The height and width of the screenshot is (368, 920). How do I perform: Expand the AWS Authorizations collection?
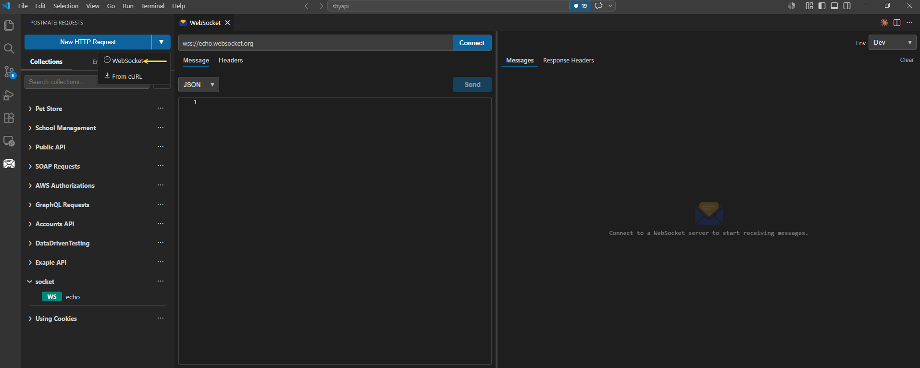click(x=30, y=186)
